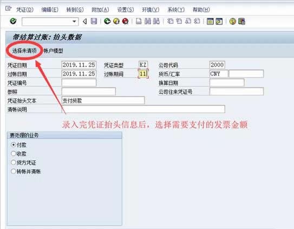Click the green checkmark Enter icon
Viewport: 294px width, 229px height.
click(13, 21)
